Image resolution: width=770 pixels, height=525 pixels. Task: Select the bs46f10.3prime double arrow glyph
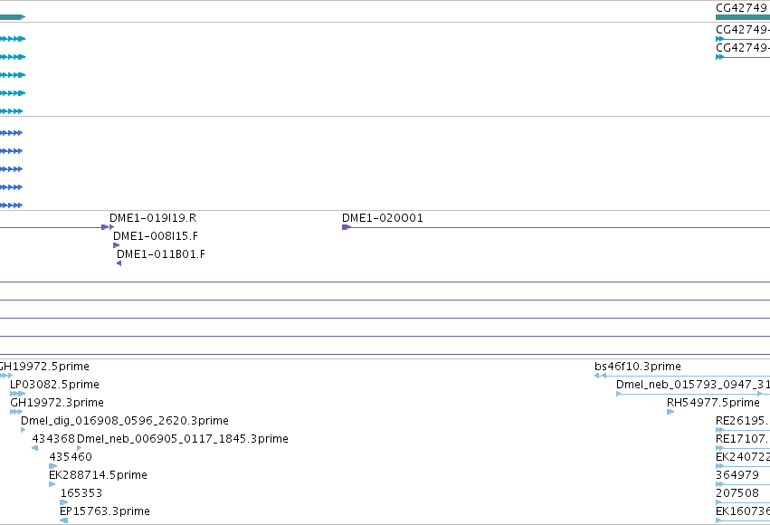pyautogui.click(x=600, y=377)
